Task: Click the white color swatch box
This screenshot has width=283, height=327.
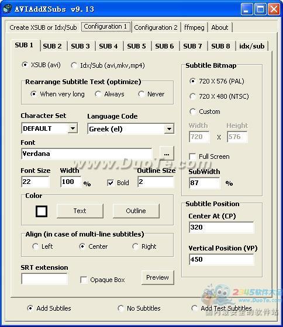Action: click(x=42, y=211)
